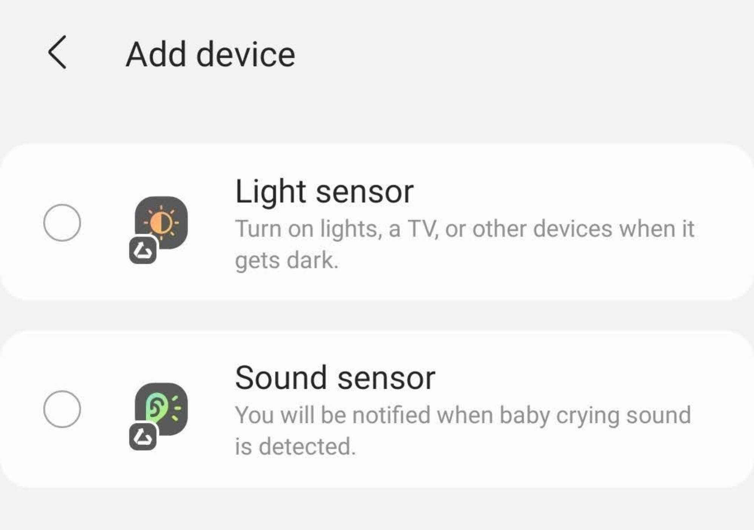
Task: Select the Sound sensor radio button
Action: coord(62,409)
